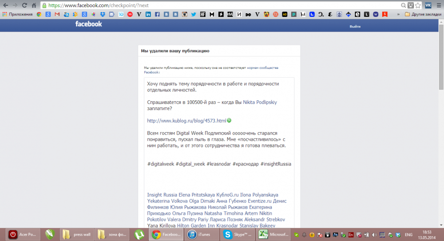444x241 pixels.
Task: Open the Hilton Garden Inn Krasnodar link
Action: click(207, 226)
